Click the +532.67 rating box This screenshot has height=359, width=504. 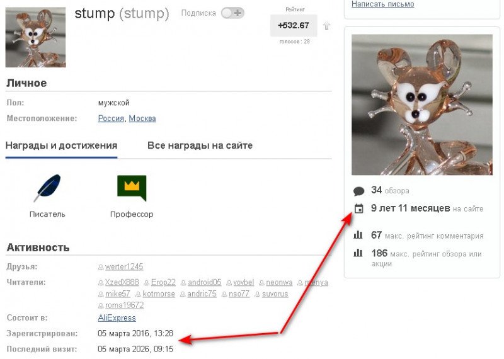point(294,25)
